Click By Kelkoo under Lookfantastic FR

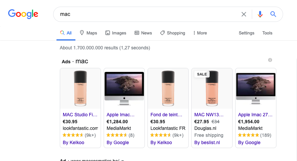[x=161, y=142]
